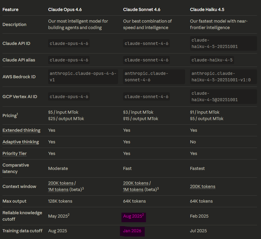
Task: Select the claude-haiku-4-5@20251001 Vertex AI ID
Action: tap(223, 97)
